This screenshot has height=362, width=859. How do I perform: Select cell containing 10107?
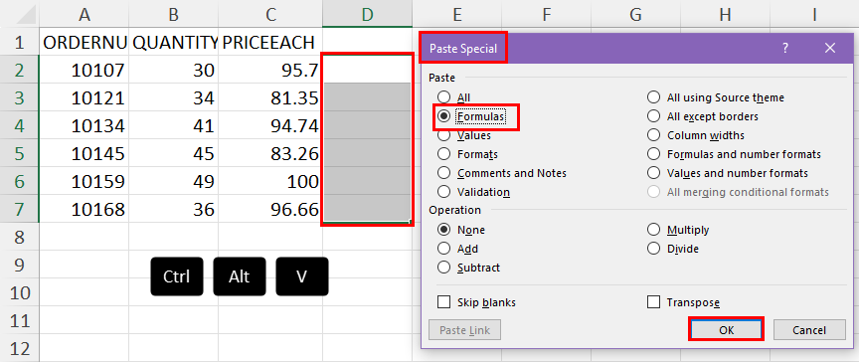pos(85,70)
